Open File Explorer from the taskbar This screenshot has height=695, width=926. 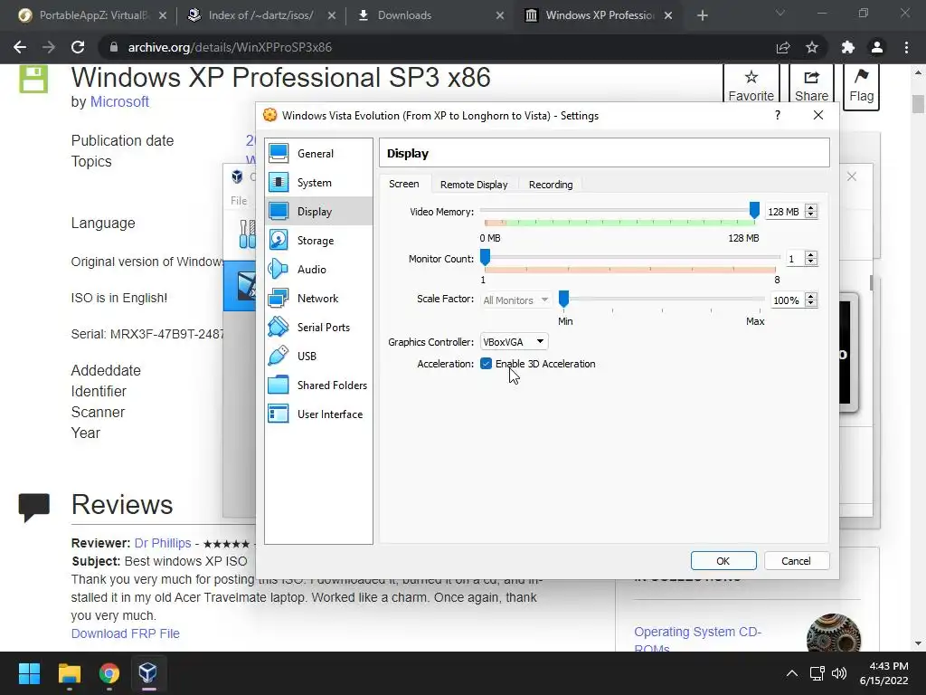point(69,673)
